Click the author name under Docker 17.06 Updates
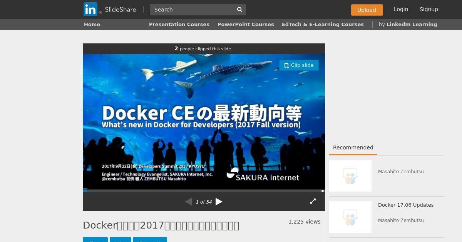The height and width of the screenshot is (242, 462). (x=401, y=220)
